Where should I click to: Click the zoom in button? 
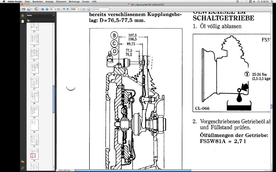(68, 9)
